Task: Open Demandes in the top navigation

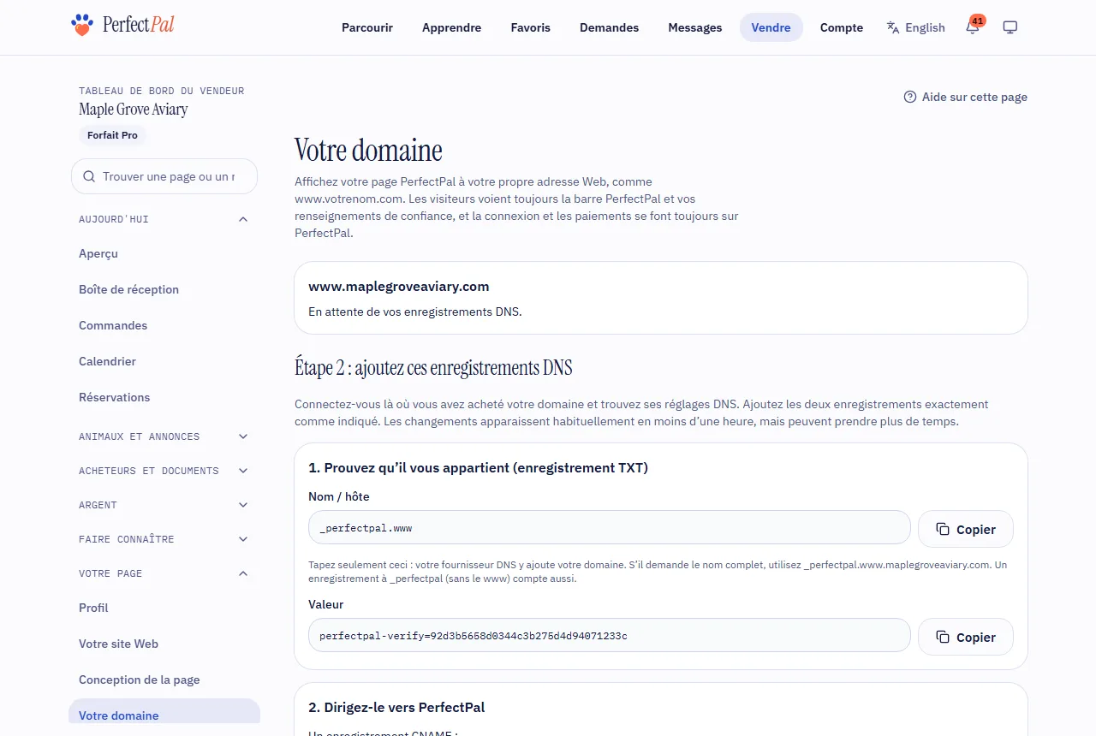Action: [x=609, y=27]
